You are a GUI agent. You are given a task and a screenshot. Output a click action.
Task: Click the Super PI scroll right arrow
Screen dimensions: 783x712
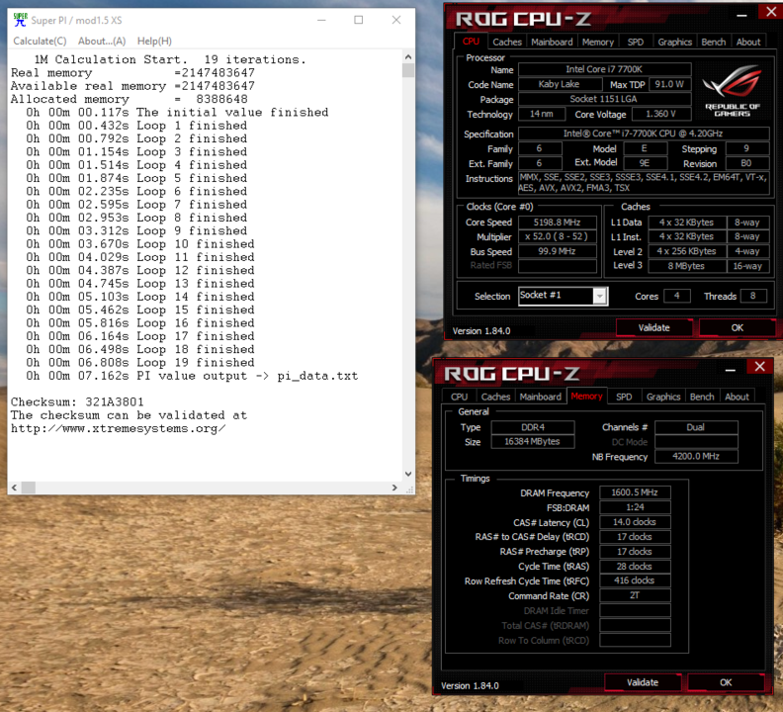point(395,488)
